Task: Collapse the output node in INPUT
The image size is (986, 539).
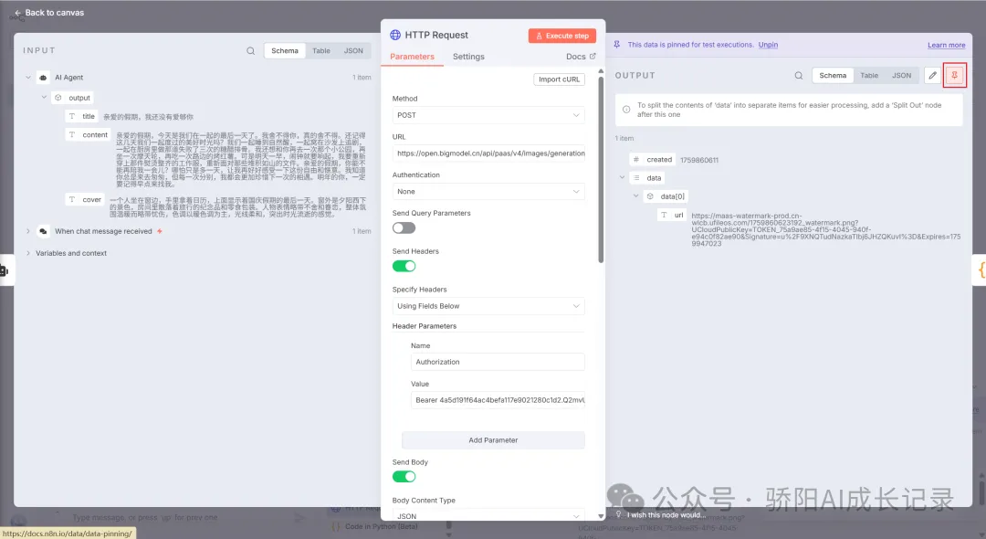Action: point(44,98)
